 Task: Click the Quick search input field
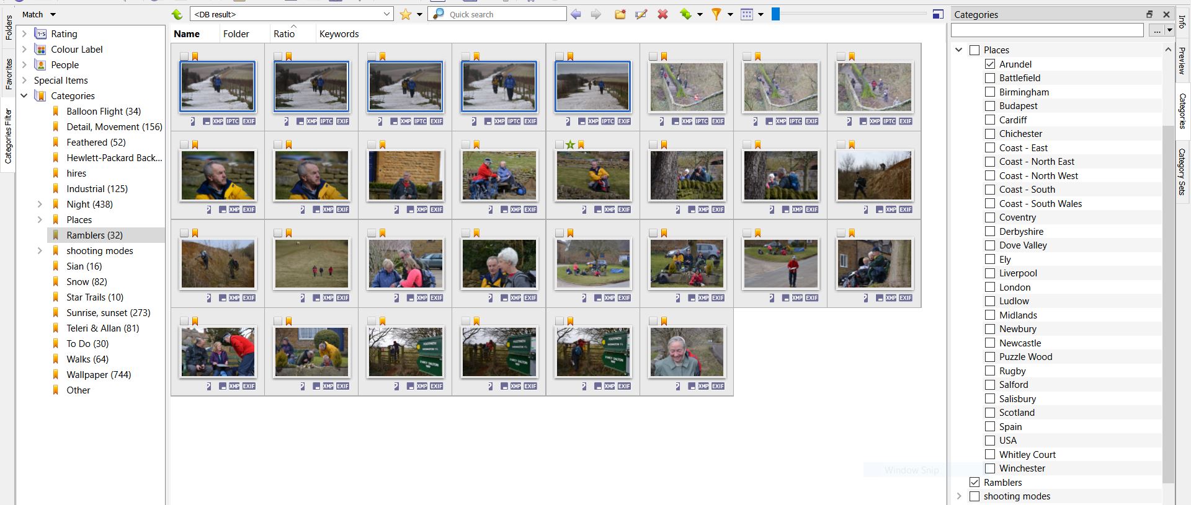tap(506, 14)
